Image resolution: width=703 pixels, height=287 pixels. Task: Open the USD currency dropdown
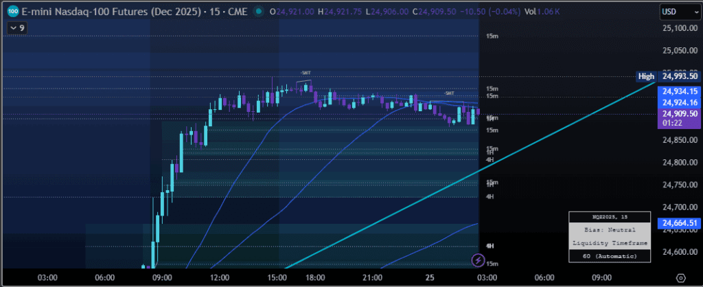(677, 12)
